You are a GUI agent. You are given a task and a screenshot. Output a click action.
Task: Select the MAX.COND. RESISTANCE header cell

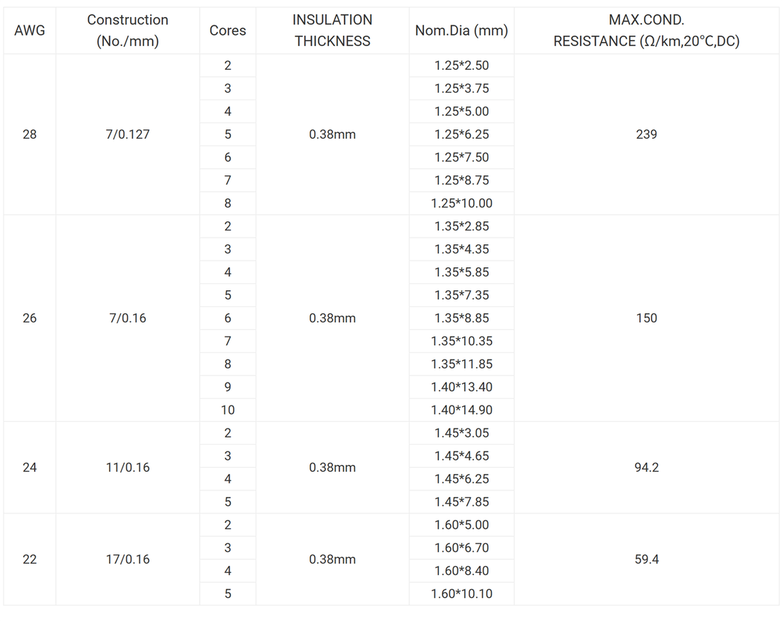click(x=646, y=30)
